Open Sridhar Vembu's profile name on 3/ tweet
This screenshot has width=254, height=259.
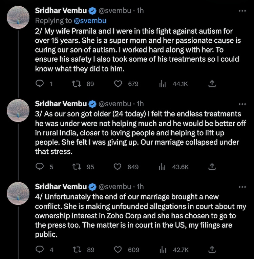click(61, 104)
